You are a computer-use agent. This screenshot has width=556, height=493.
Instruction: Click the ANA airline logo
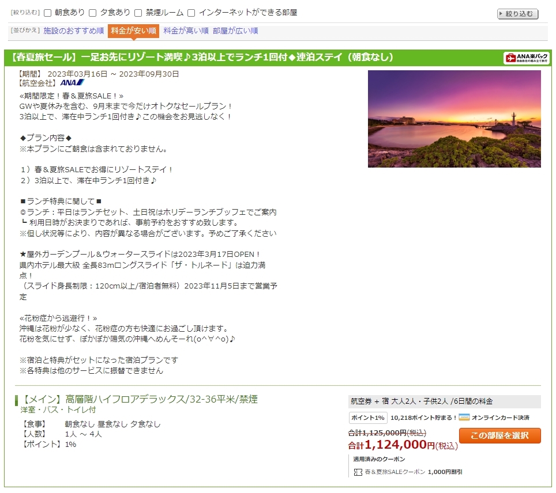pos(72,82)
